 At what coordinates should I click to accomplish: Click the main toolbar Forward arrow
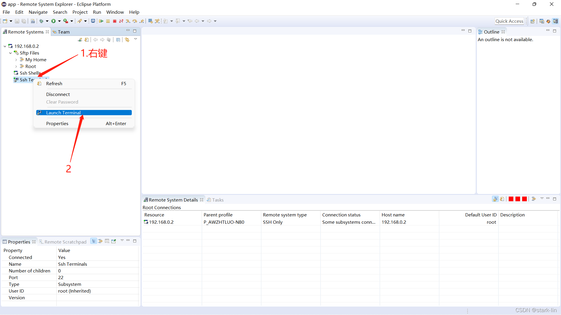[209, 21]
